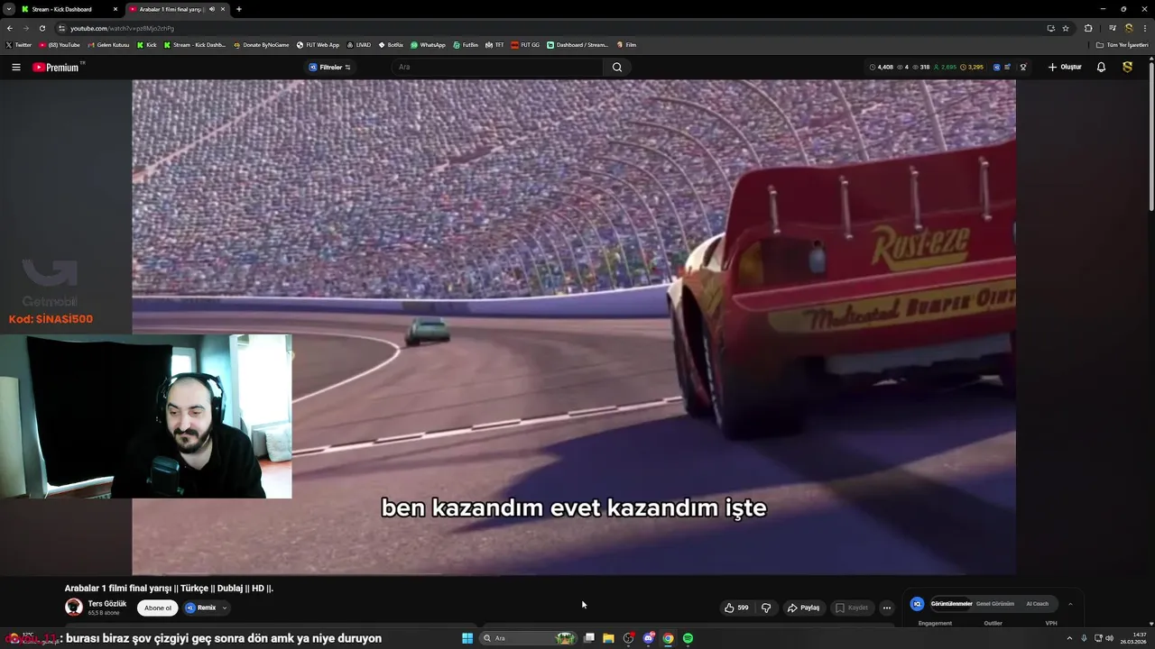
Task: Select the Görüntülenmeler tab in vidIQ panel
Action: coord(951,604)
